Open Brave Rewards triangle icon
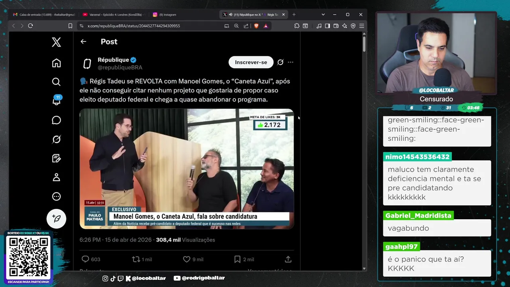The width and height of the screenshot is (510, 287). click(266, 26)
